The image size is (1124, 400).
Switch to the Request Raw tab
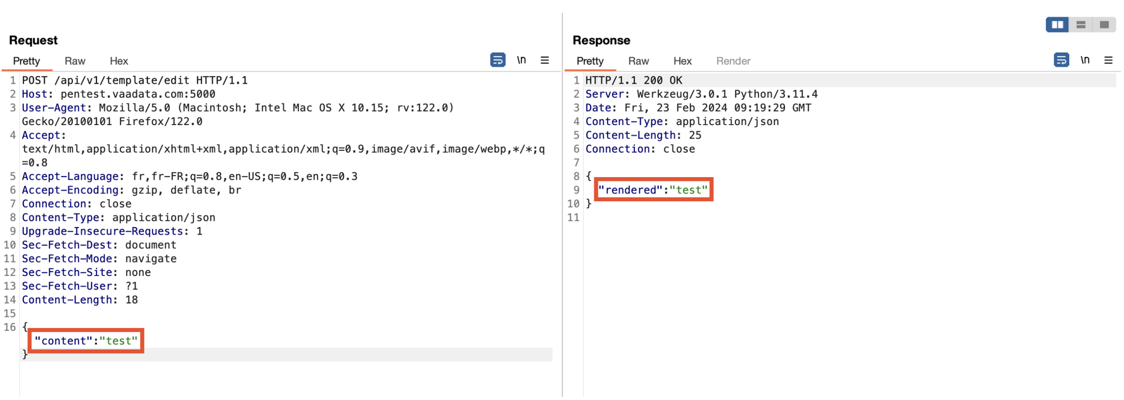pyautogui.click(x=75, y=61)
